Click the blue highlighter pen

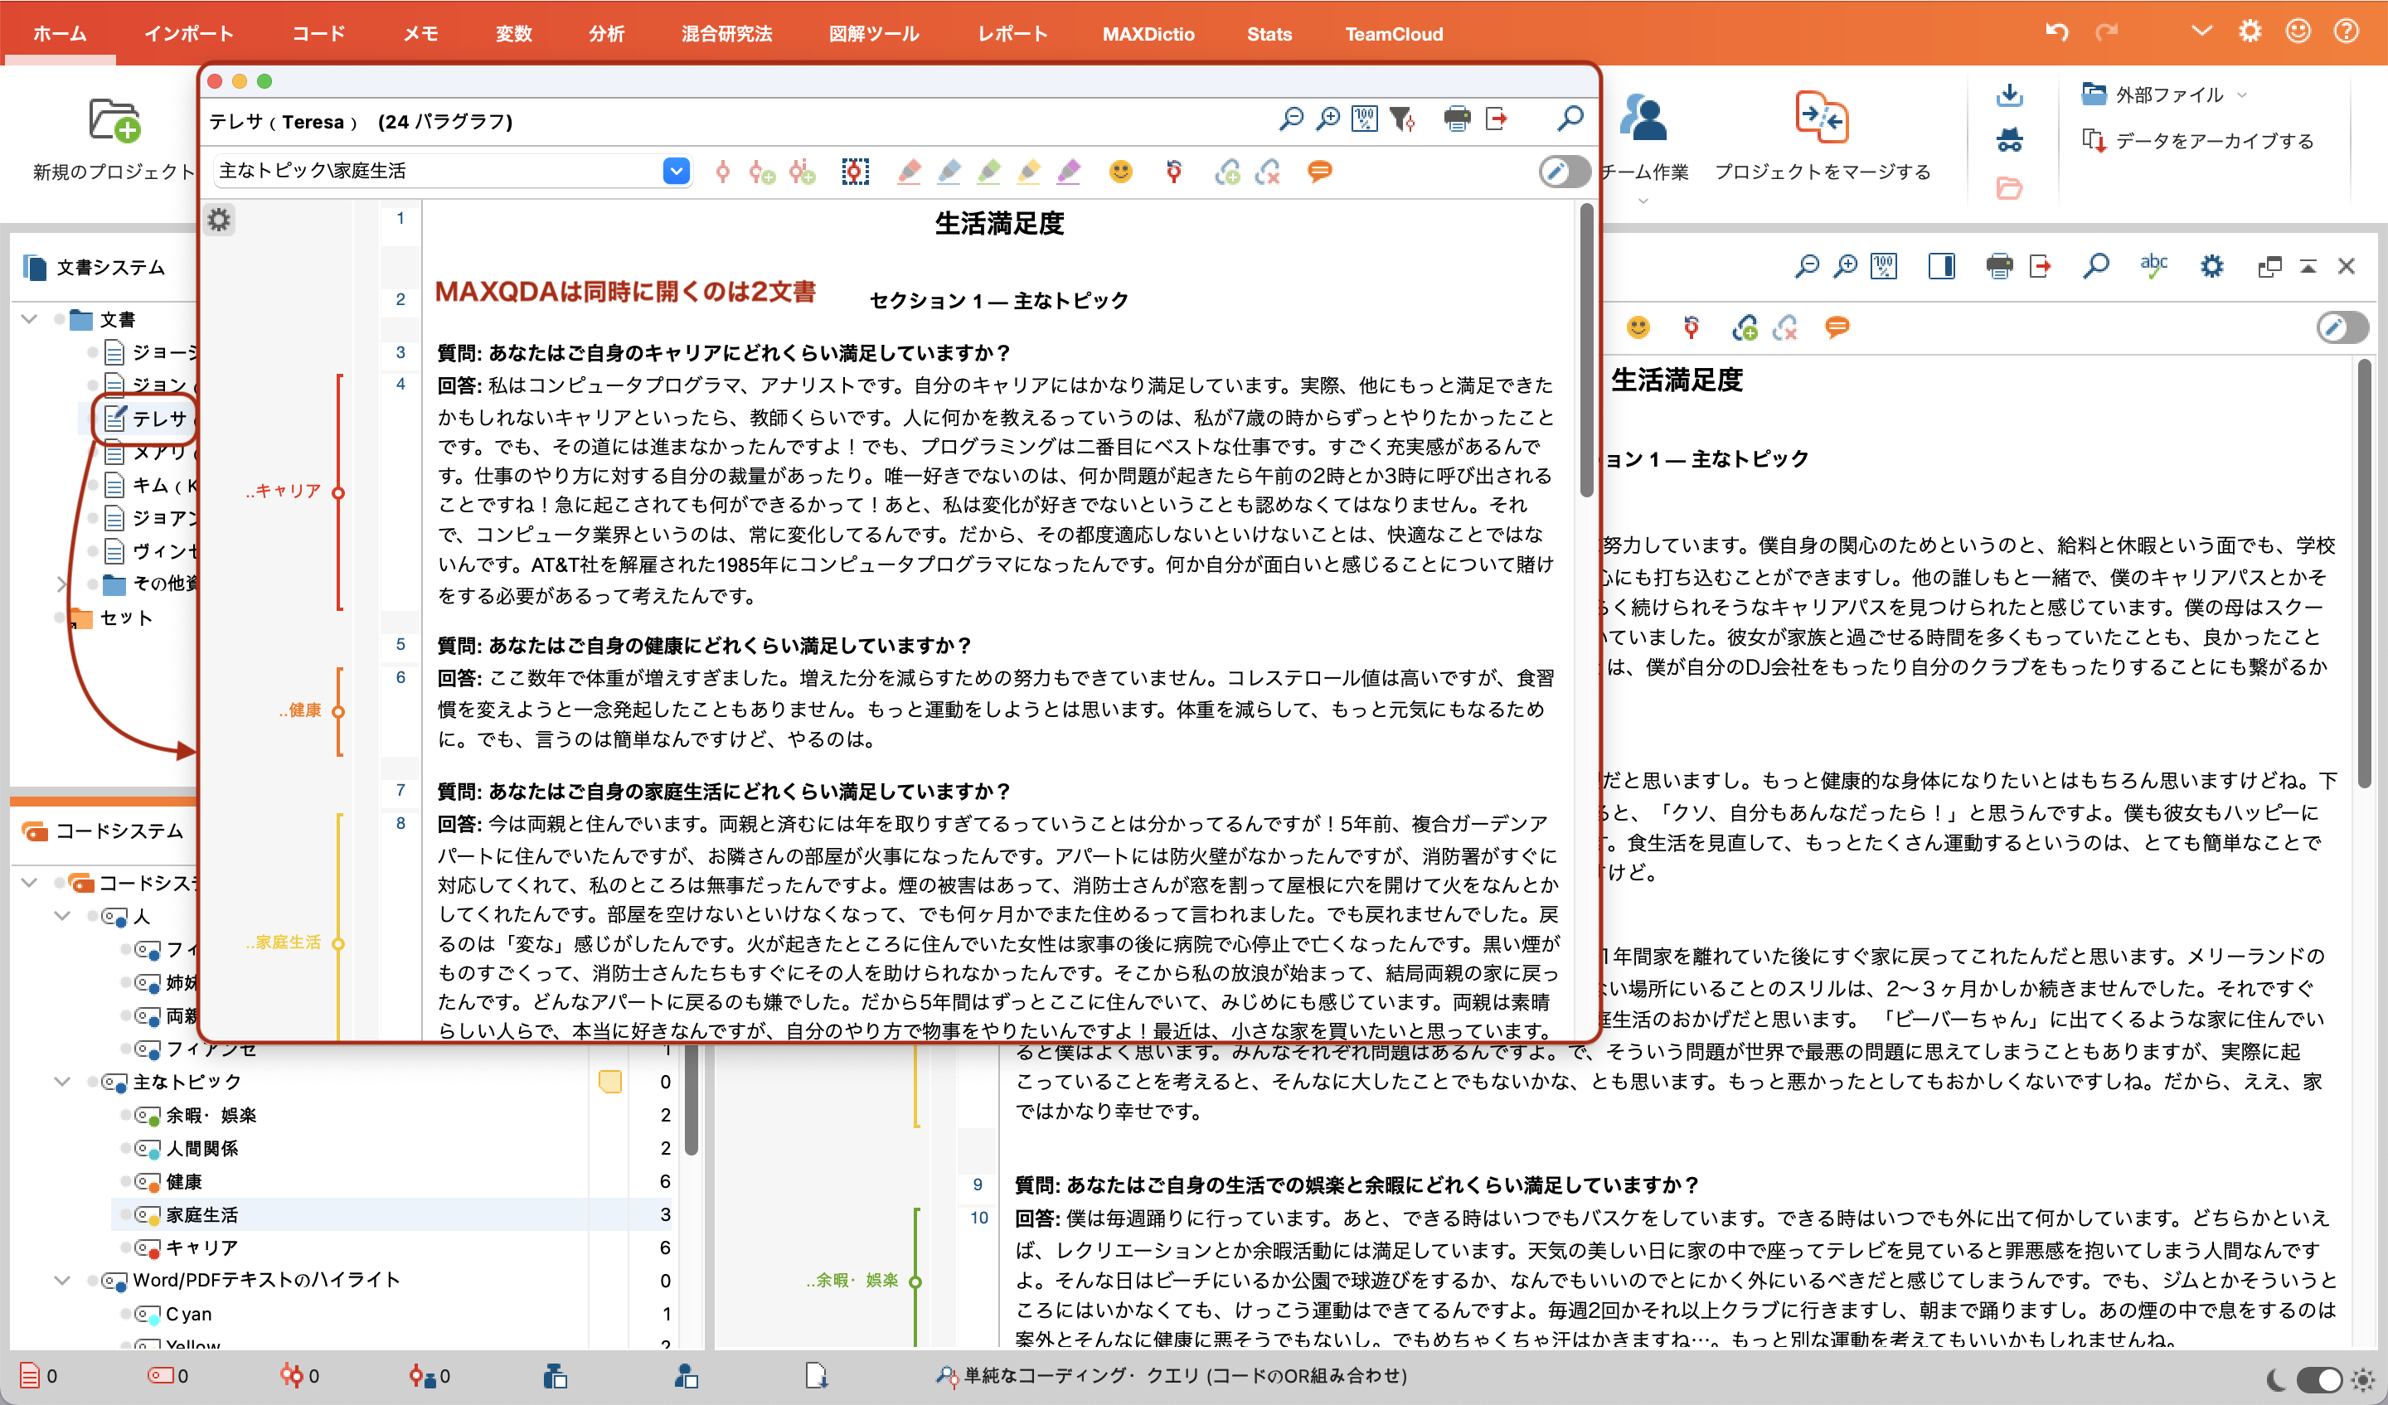click(949, 172)
